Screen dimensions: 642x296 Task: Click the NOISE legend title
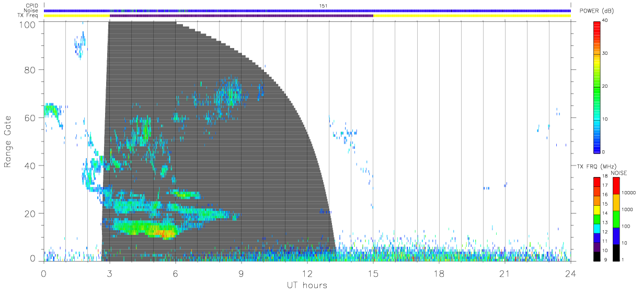(x=618, y=173)
